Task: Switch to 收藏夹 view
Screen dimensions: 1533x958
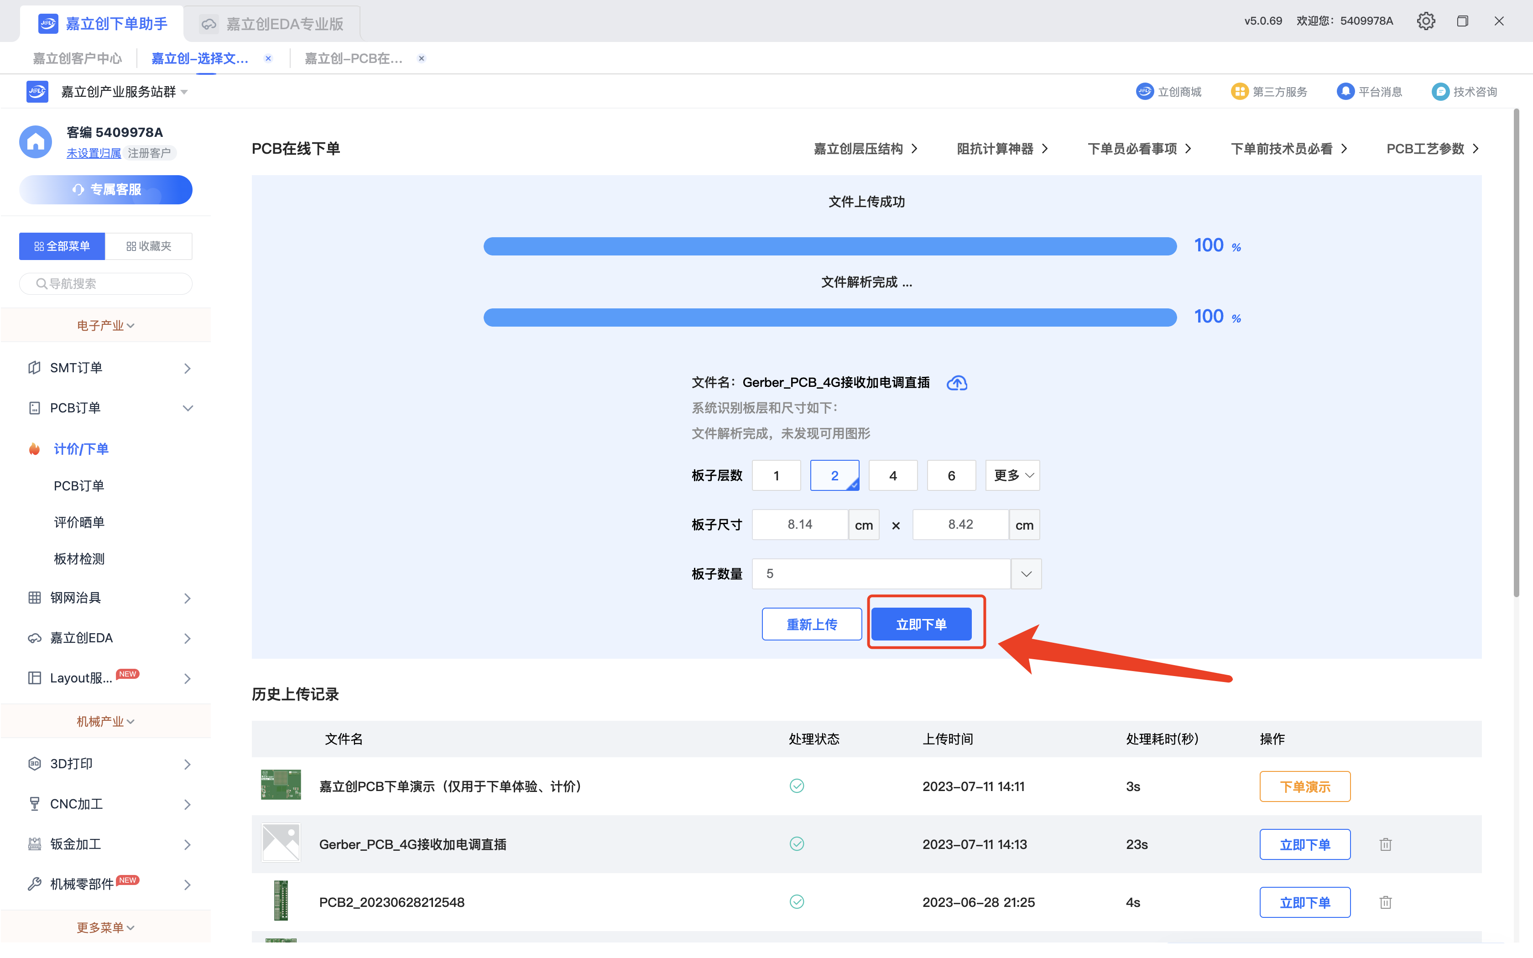Action: [x=149, y=246]
